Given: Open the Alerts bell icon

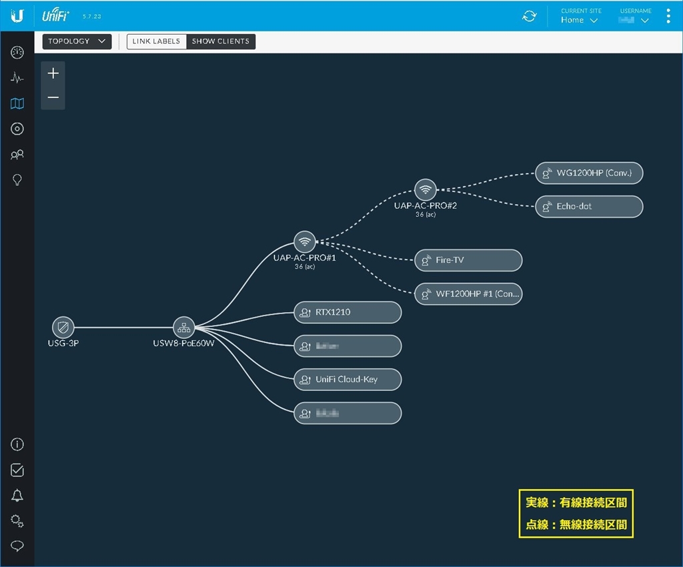Looking at the screenshot, I should coord(17,496).
